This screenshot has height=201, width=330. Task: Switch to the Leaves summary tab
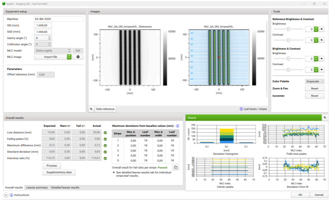pos(37,188)
